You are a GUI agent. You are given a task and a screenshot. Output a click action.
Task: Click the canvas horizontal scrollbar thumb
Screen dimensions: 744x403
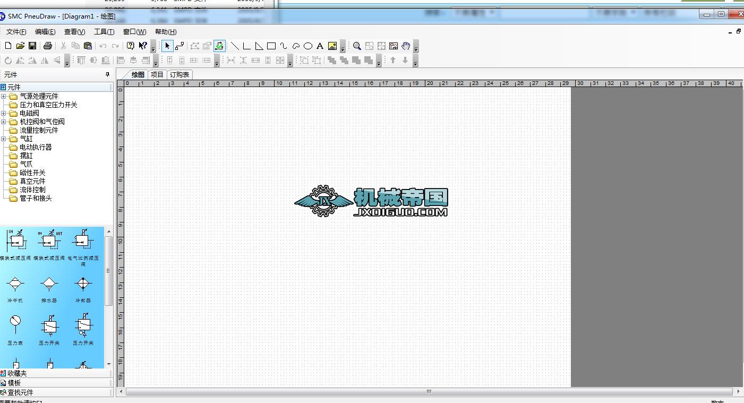click(429, 392)
